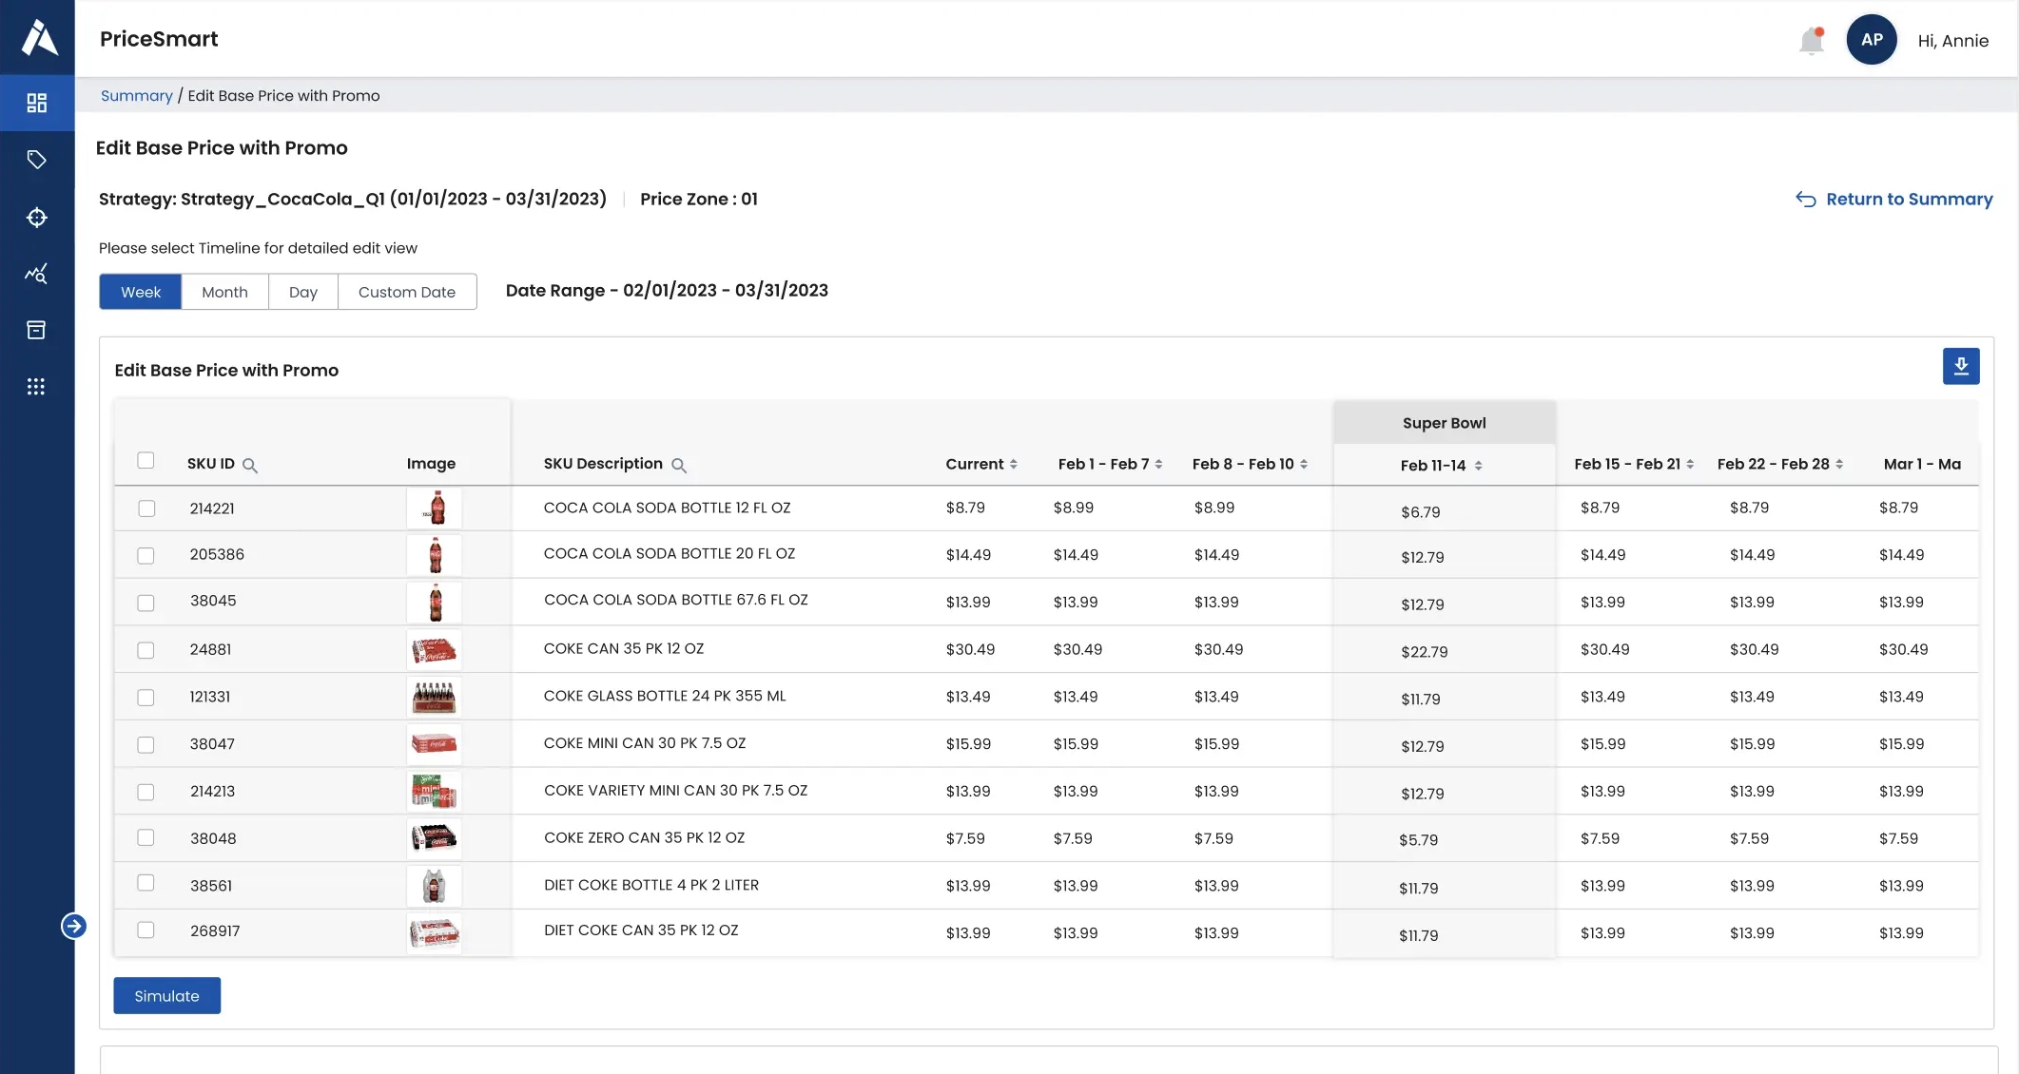Image resolution: width=2019 pixels, height=1074 pixels.
Task: Check the box for SKU 205386
Action: (146, 555)
